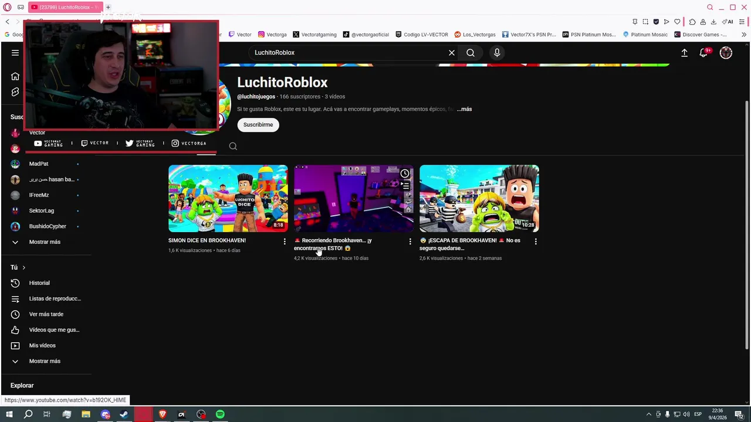Open the Tú section
Image resolution: width=751 pixels, height=422 pixels.
pos(18,267)
